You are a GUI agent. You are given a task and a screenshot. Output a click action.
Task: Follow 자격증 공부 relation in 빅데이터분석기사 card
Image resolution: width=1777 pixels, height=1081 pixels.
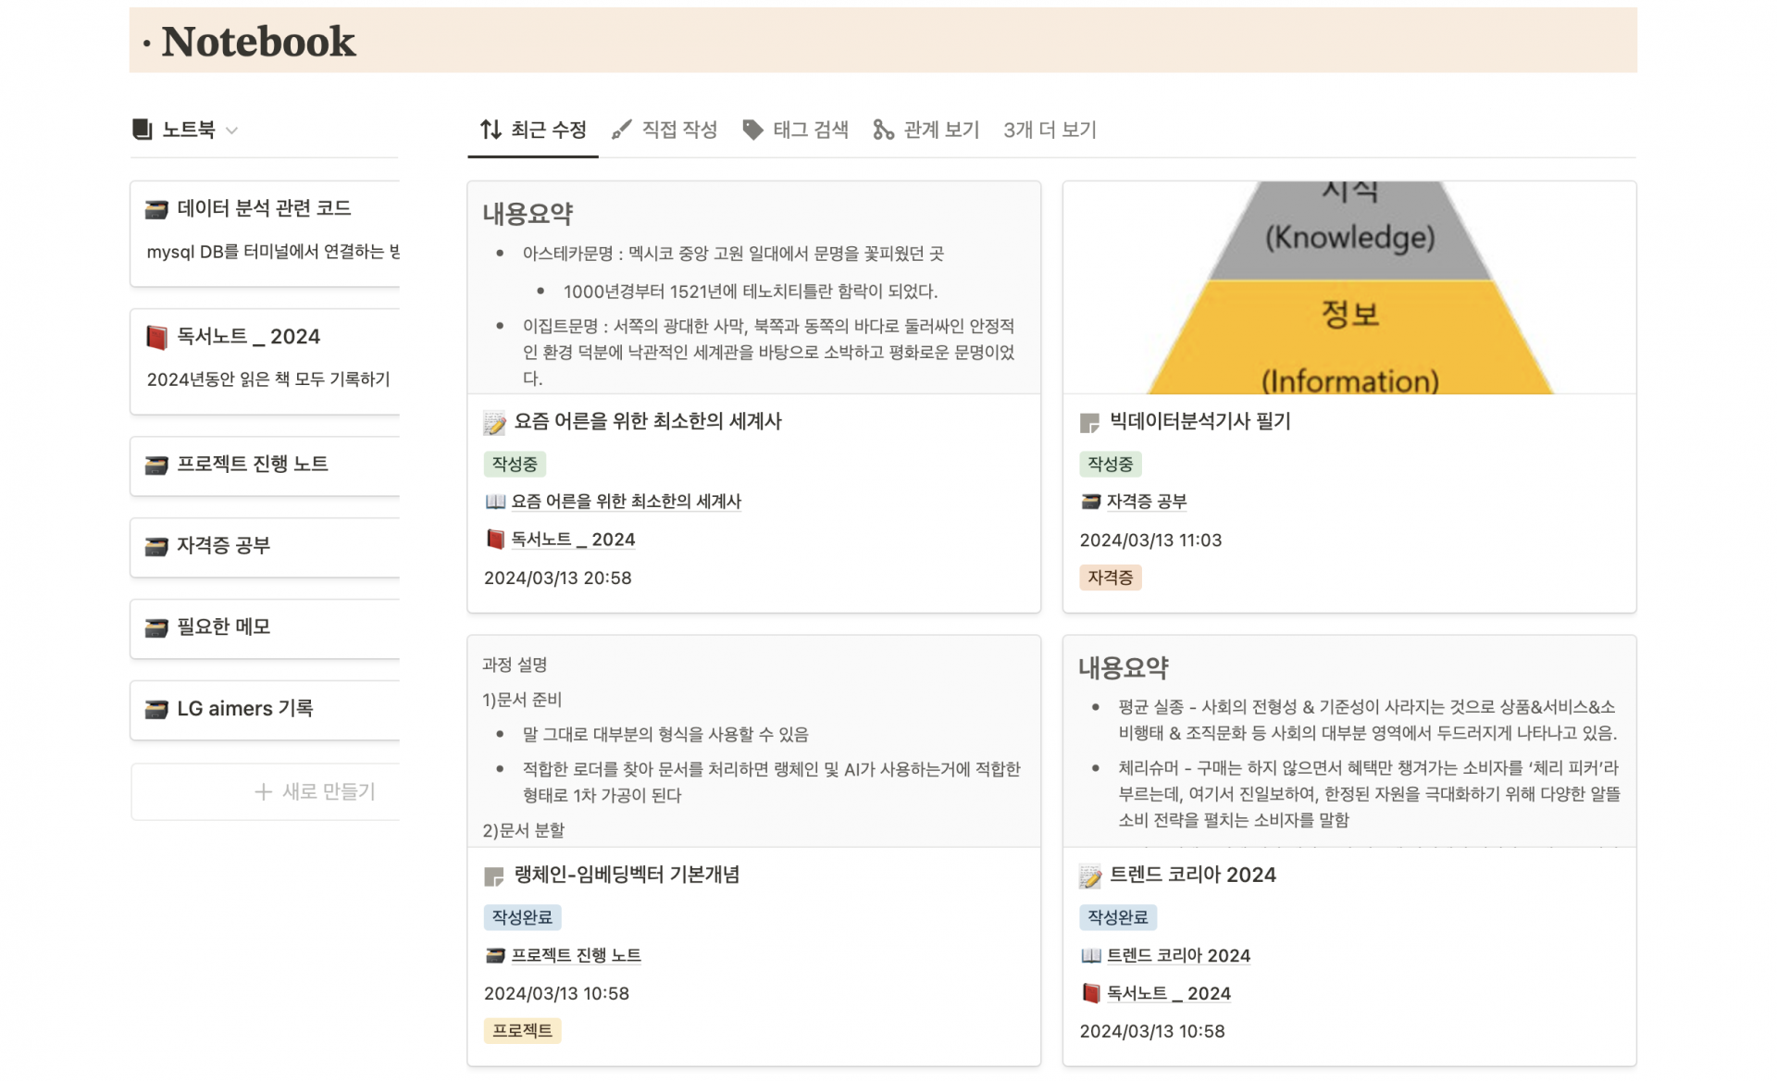pyautogui.click(x=1147, y=502)
